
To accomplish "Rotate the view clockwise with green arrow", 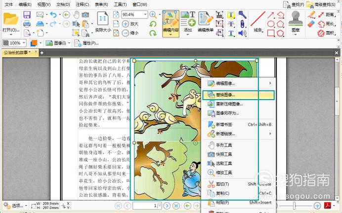I will click(153, 33).
